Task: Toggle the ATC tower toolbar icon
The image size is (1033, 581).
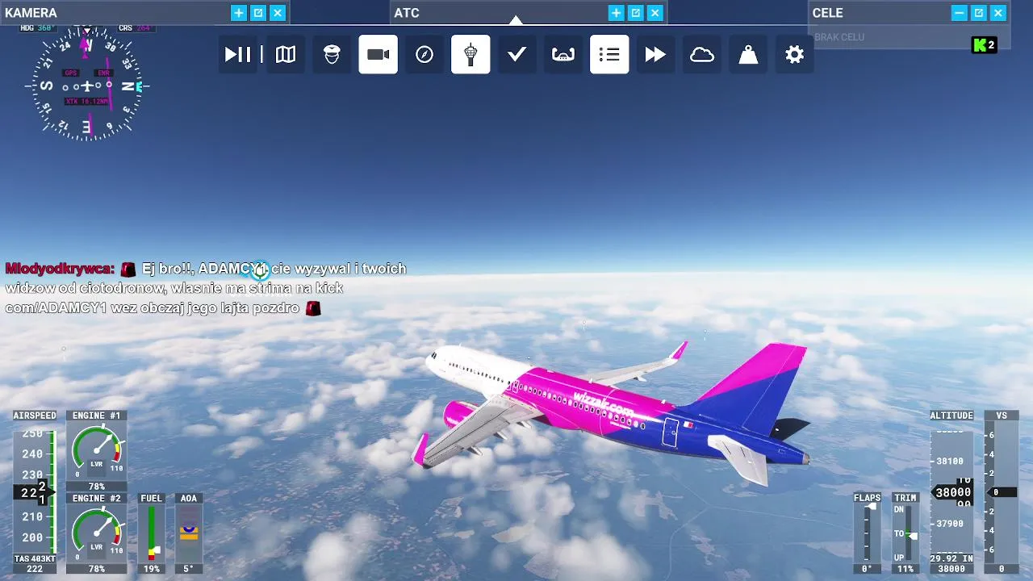Action: (x=470, y=54)
